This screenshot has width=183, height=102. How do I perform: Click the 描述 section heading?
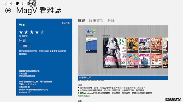(80, 85)
